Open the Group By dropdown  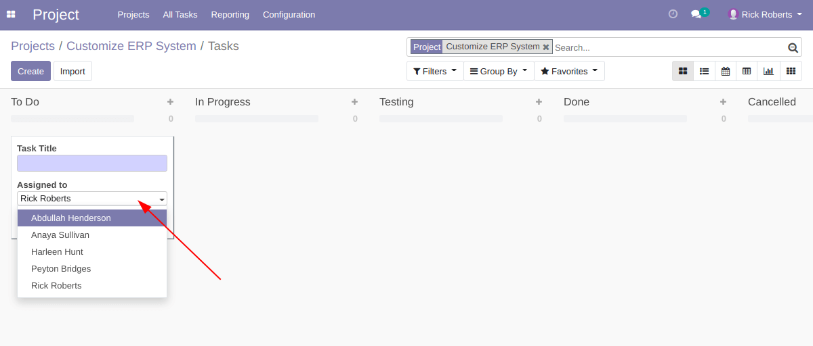499,71
